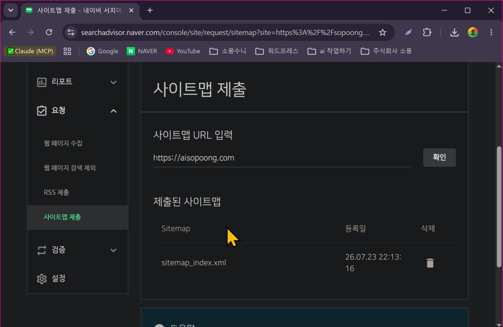Open the Chrome profile avatar

[x=473, y=32]
